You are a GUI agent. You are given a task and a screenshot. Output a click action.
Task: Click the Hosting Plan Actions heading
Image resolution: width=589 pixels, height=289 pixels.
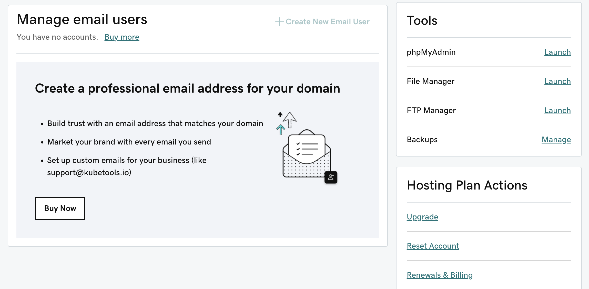(x=467, y=185)
